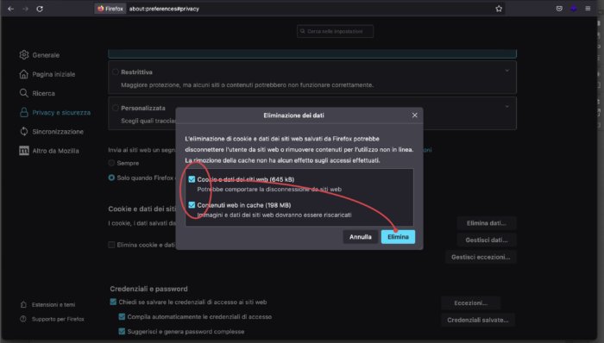Click the Credenziali salvate... button
The width and height of the screenshot is (604, 343).
(x=478, y=320)
